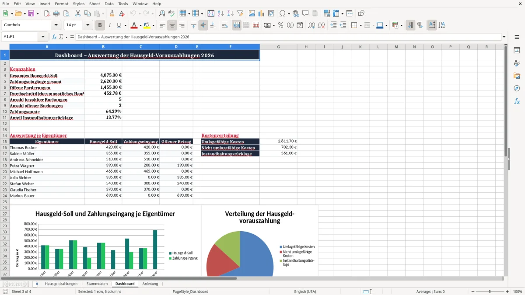Switch to Stammdaten sheet tab
This screenshot has width=525, height=295.
click(97, 284)
